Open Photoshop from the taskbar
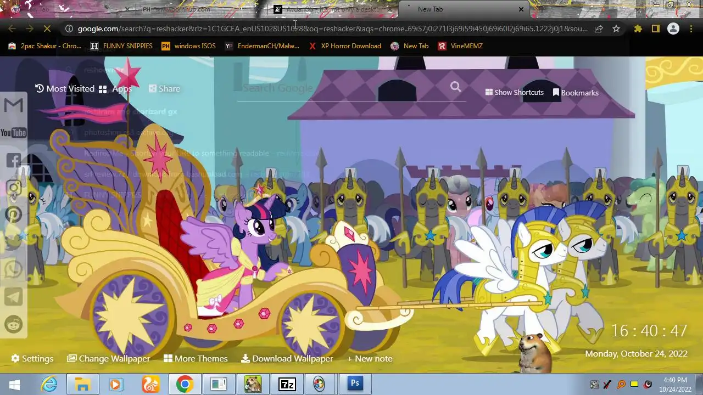703x395 pixels. point(355,384)
